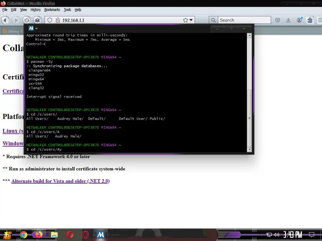Viewport: 322px width, 241px height.
Task: Click the 'Public/' completion entry
Action: pos(157,118)
